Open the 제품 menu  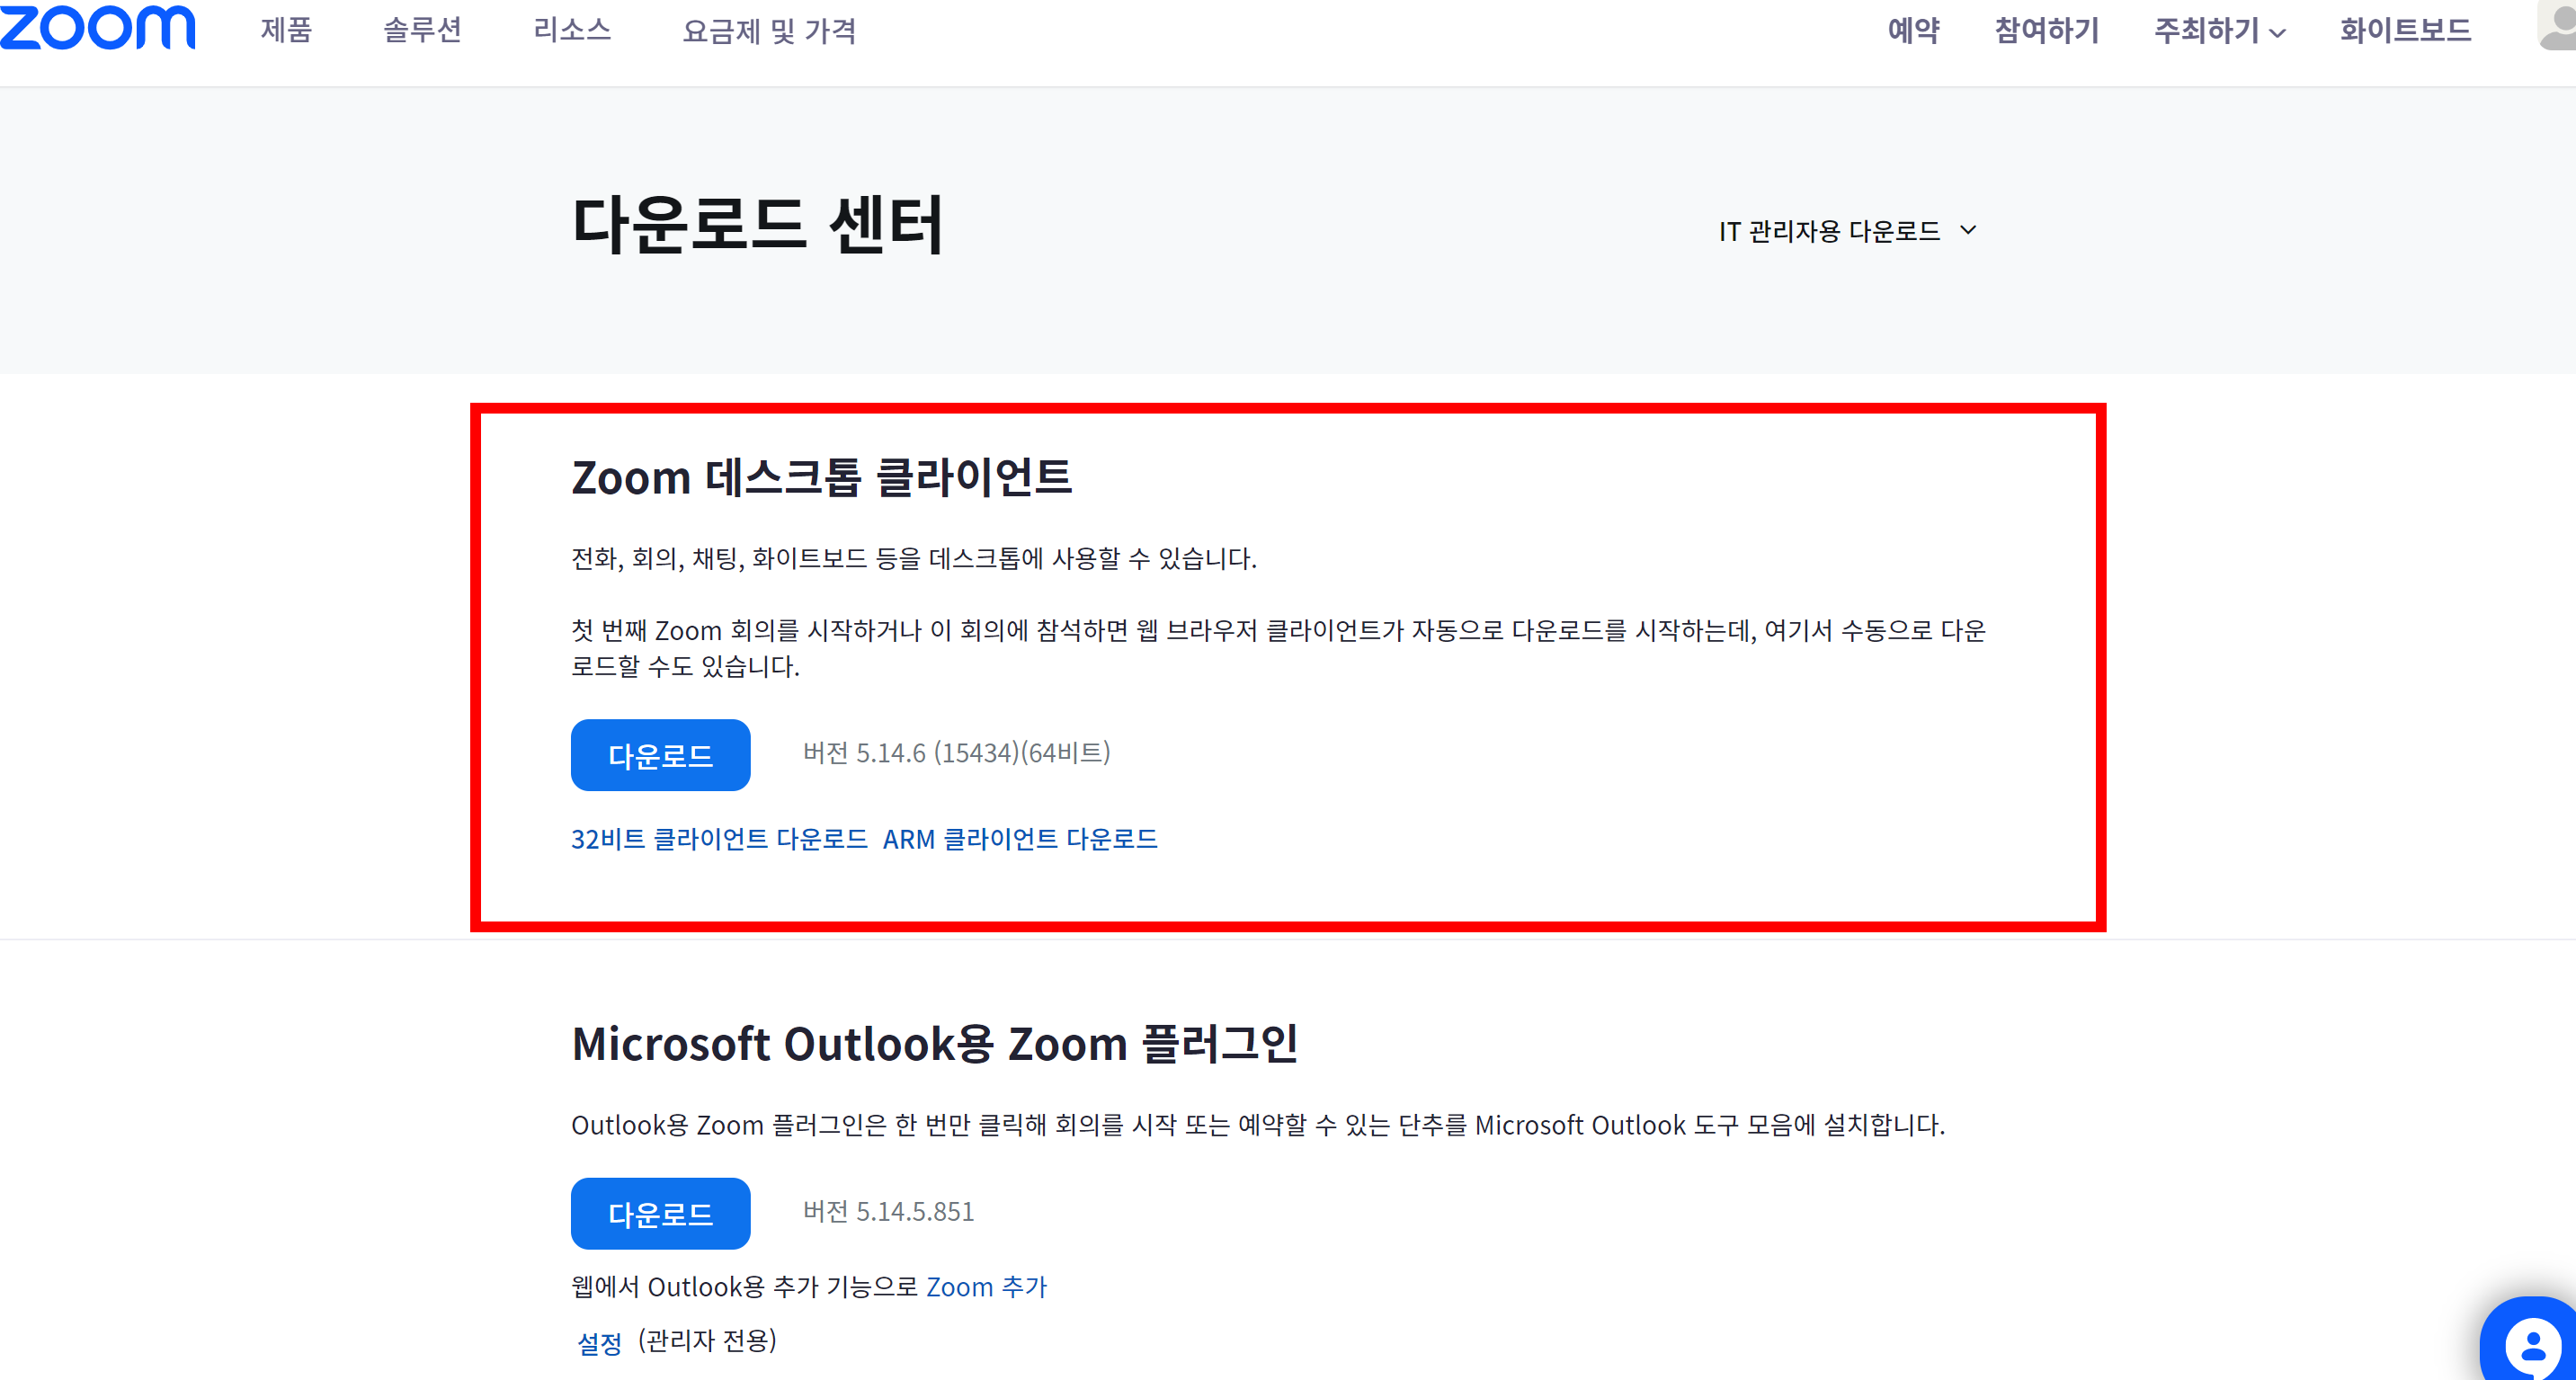(286, 31)
